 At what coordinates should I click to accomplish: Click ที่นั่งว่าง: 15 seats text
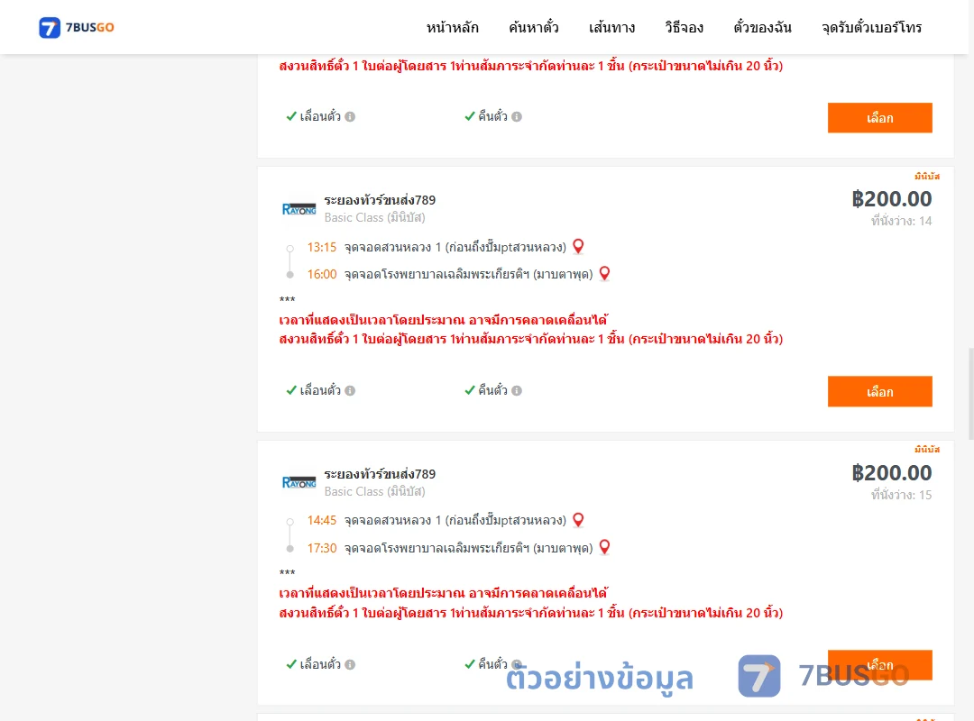pos(901,495)
